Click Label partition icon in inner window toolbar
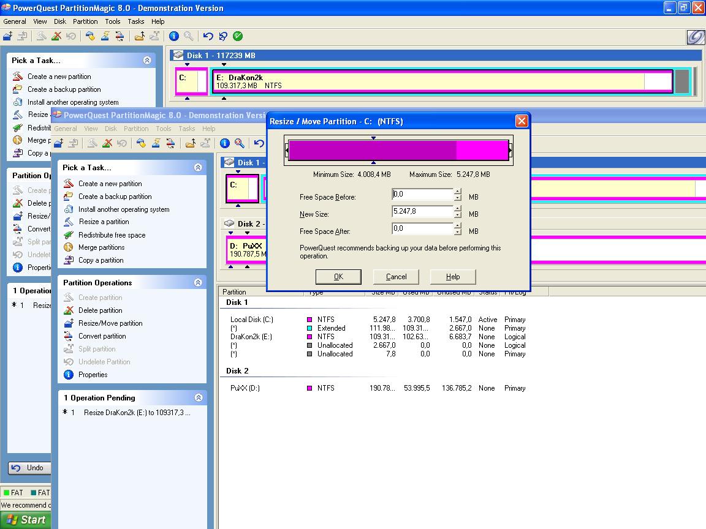The image size is (706, 529). point(141,143)
